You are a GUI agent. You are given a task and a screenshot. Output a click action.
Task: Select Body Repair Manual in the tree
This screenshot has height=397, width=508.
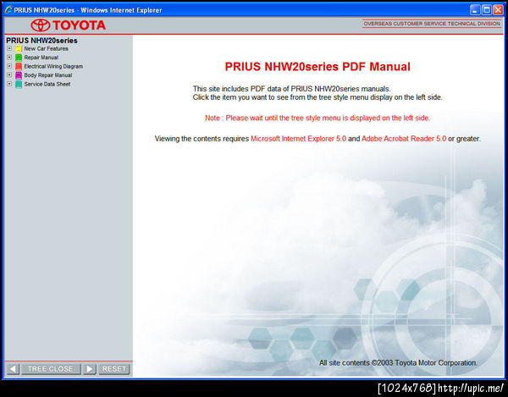click(x=48, y=75)
